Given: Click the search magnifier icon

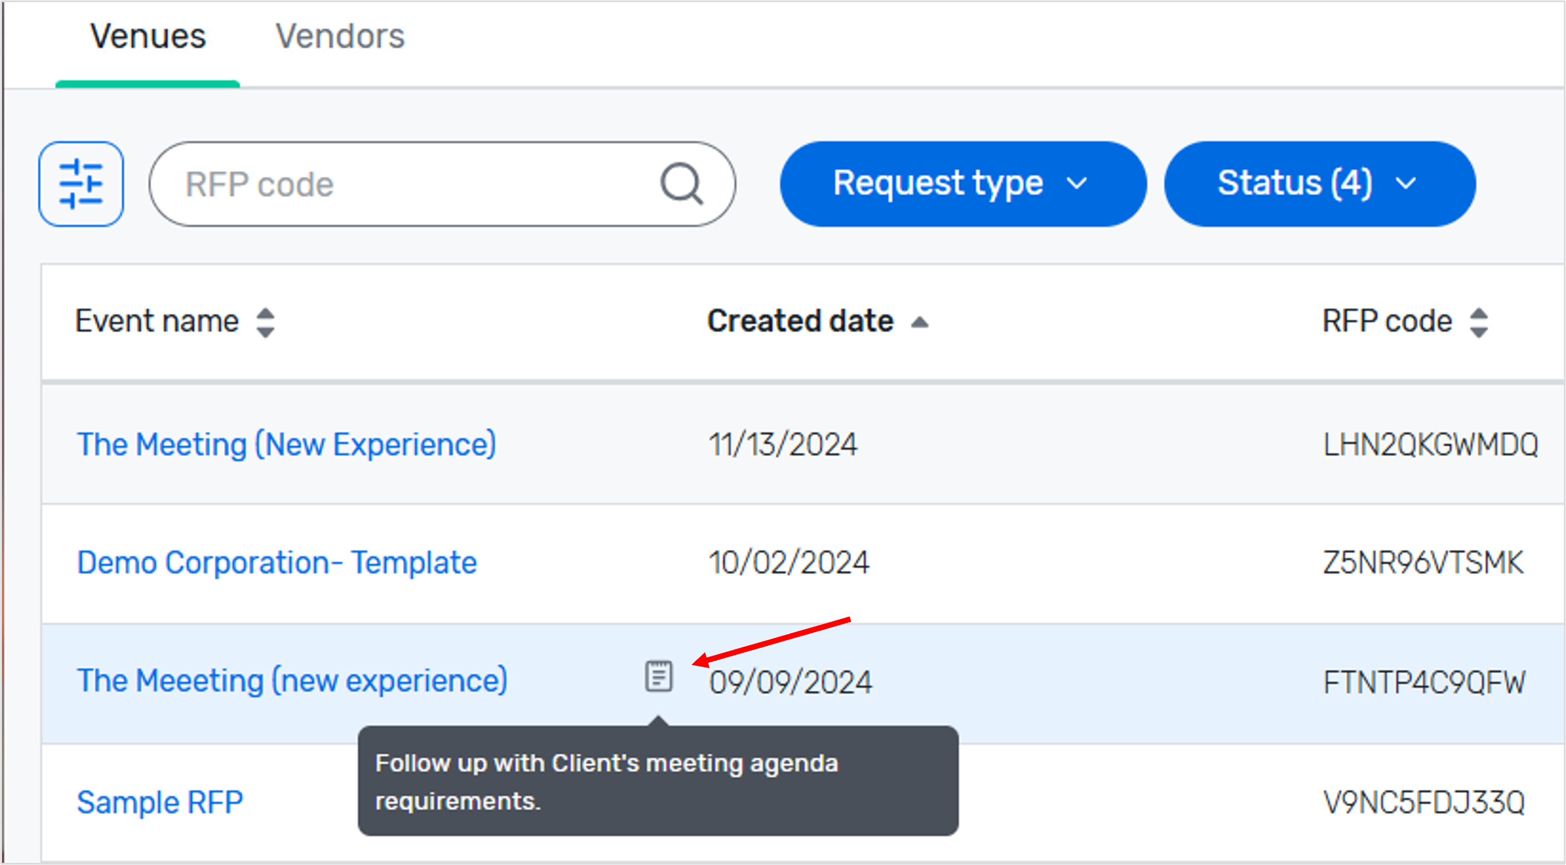Looking at the screenshot, I should pyautogui.click(x=682, y=184).
